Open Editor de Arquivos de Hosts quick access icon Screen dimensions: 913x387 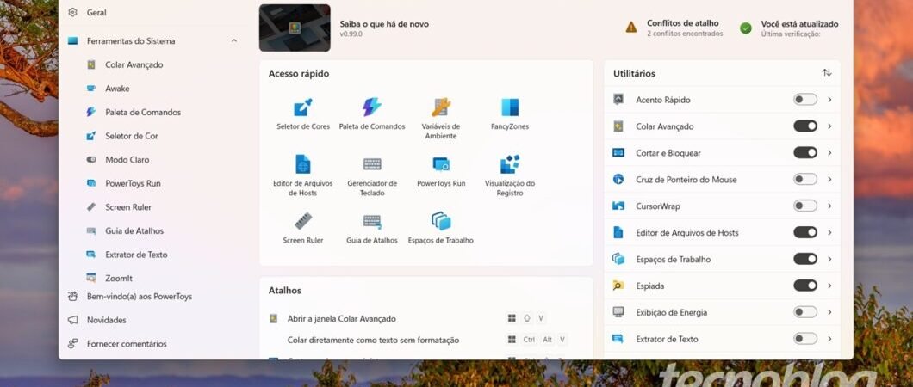pos(303,164)
